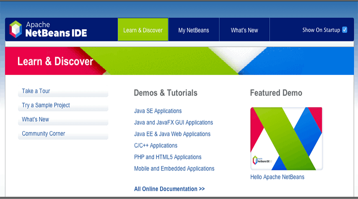Open the Featured Demo thumbnail image

click(x=286, y=139)
